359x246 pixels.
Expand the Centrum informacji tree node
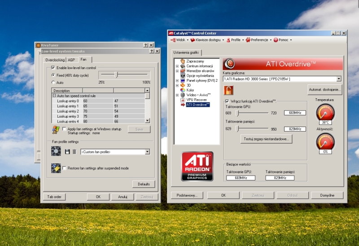click(177, 66)
